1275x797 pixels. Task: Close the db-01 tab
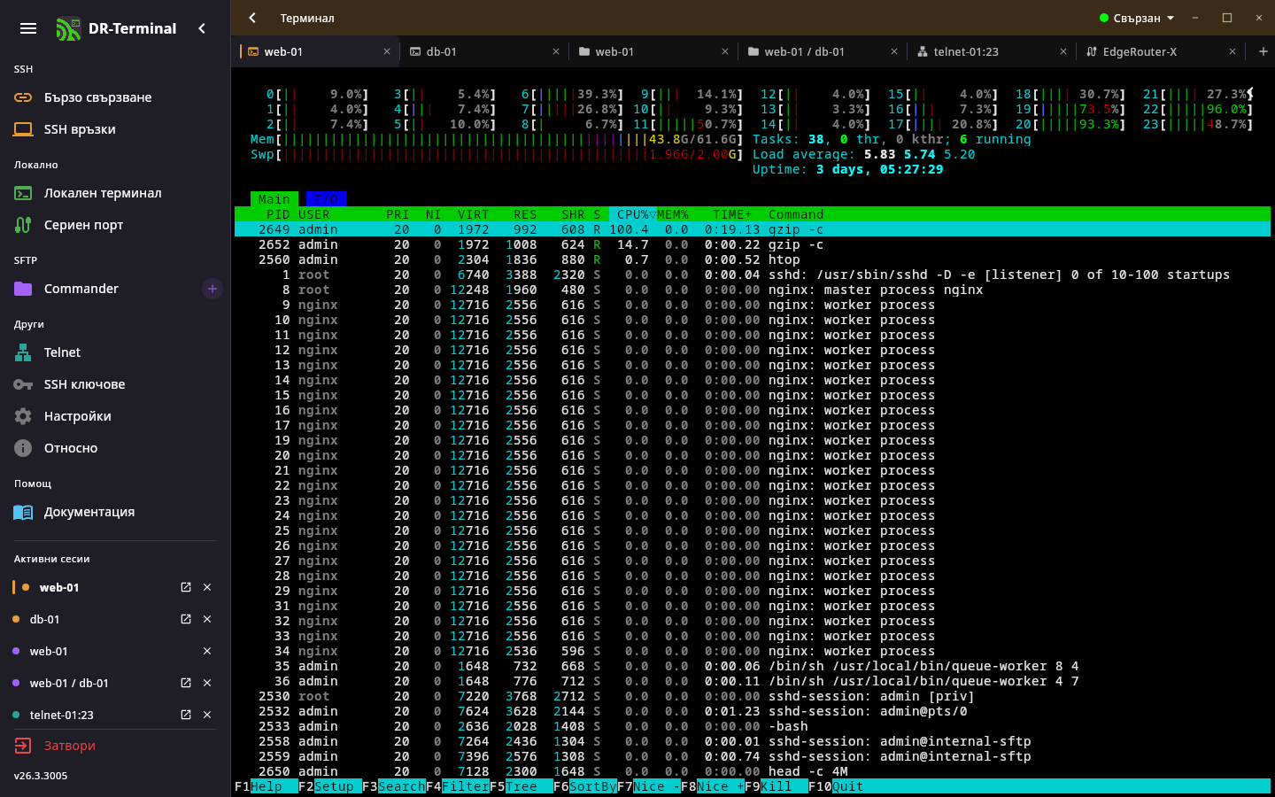(x=556, y=51)
